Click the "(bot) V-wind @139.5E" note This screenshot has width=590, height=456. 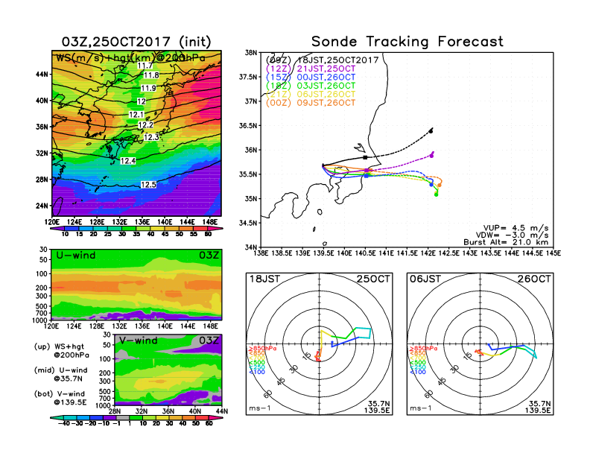(60, 398)
